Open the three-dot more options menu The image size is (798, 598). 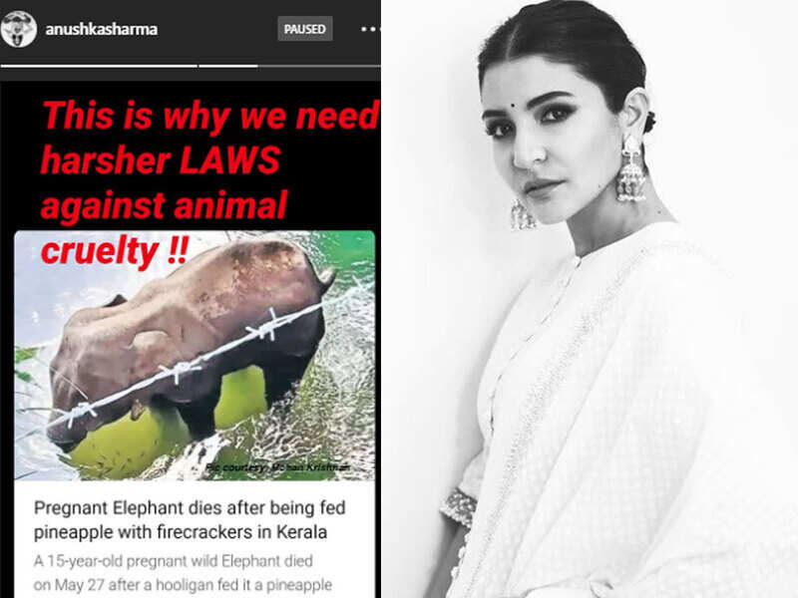(370, 30)
